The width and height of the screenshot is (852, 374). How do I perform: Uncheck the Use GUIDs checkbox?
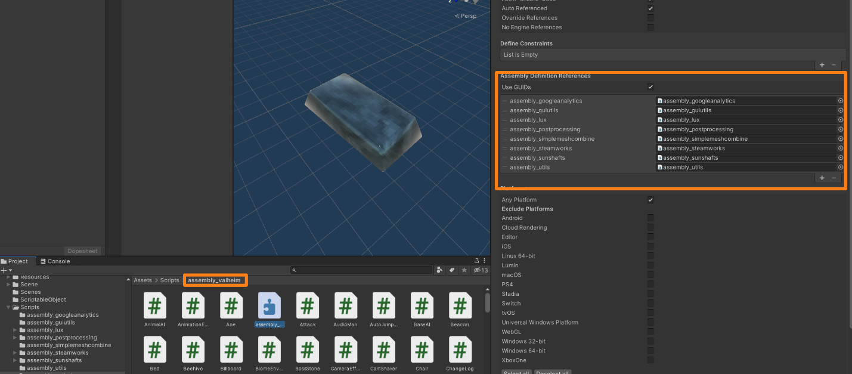(650, 87)
